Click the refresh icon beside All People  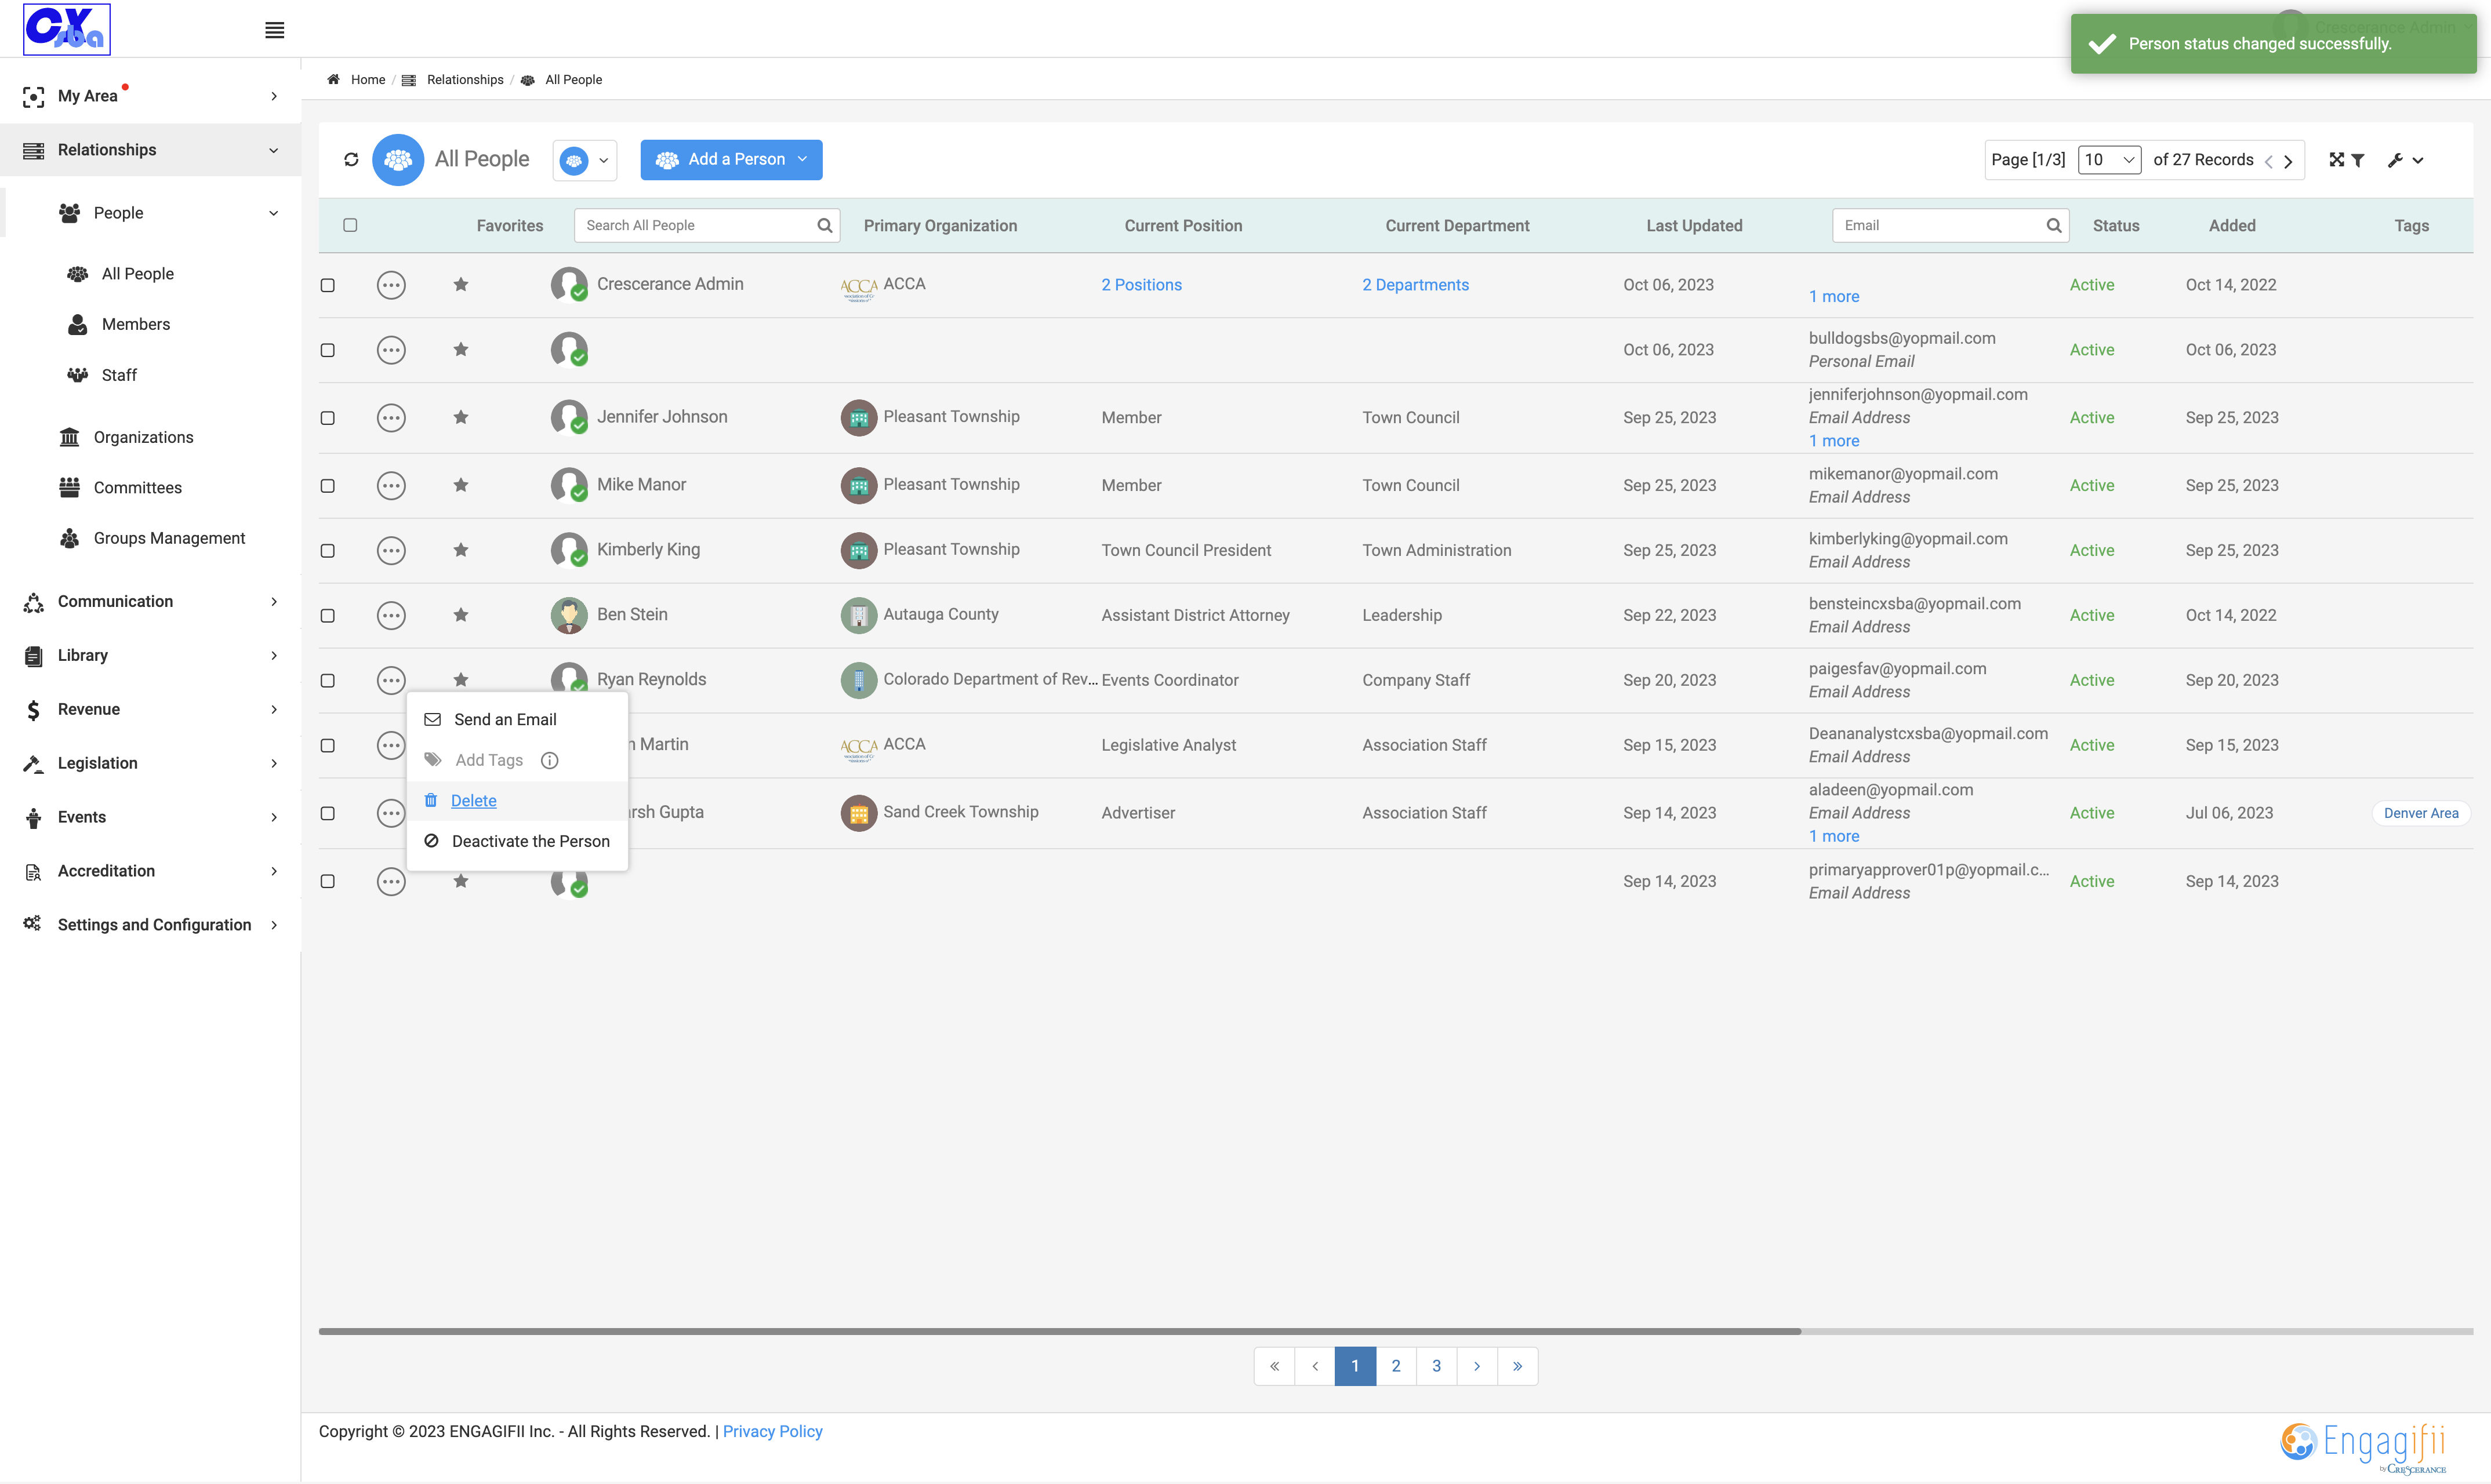point(351,160)
